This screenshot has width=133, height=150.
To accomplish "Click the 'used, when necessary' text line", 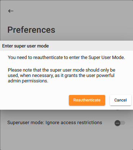I will click(x=61, y=76).
